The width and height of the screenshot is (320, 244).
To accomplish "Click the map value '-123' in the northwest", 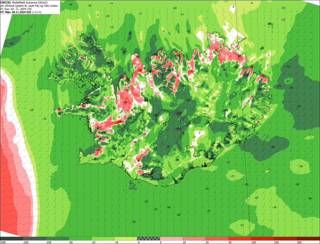I will pos(109,63).
